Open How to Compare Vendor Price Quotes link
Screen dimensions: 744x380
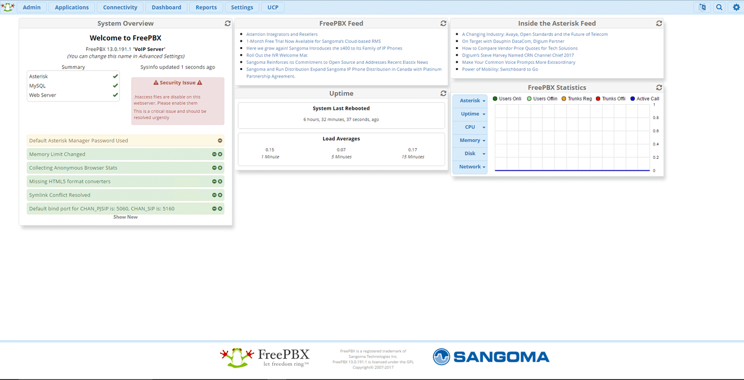[x=520, y=48]
